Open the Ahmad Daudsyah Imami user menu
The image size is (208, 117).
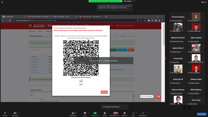125,26
